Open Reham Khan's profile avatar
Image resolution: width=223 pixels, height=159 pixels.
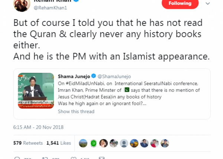pyautogui.click(x=22, y=4)
